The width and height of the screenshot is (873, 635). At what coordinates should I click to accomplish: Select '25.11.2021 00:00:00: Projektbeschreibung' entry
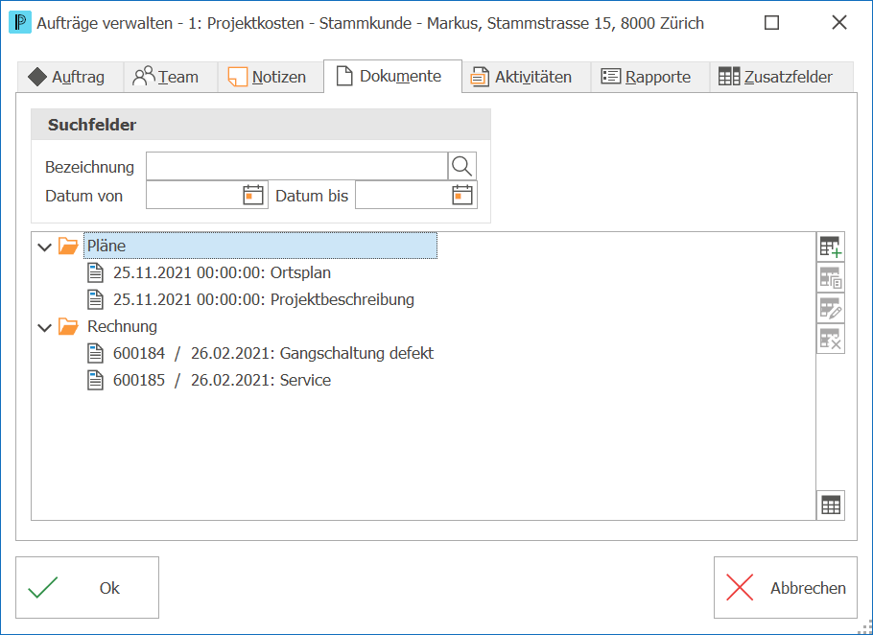pyautogui.click(x=264, y=299)
